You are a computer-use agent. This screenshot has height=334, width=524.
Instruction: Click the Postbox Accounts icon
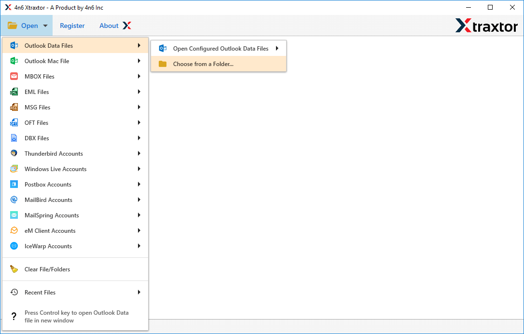pyautogui.click(x=14, y=184)
